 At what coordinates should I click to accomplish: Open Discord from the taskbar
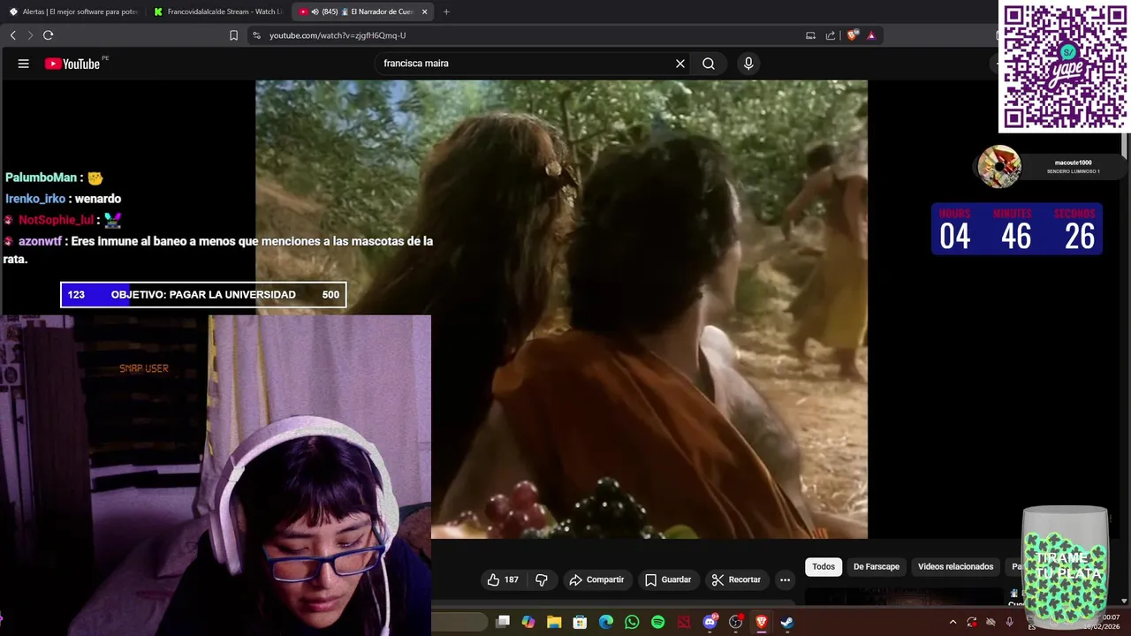coord(710,622)
